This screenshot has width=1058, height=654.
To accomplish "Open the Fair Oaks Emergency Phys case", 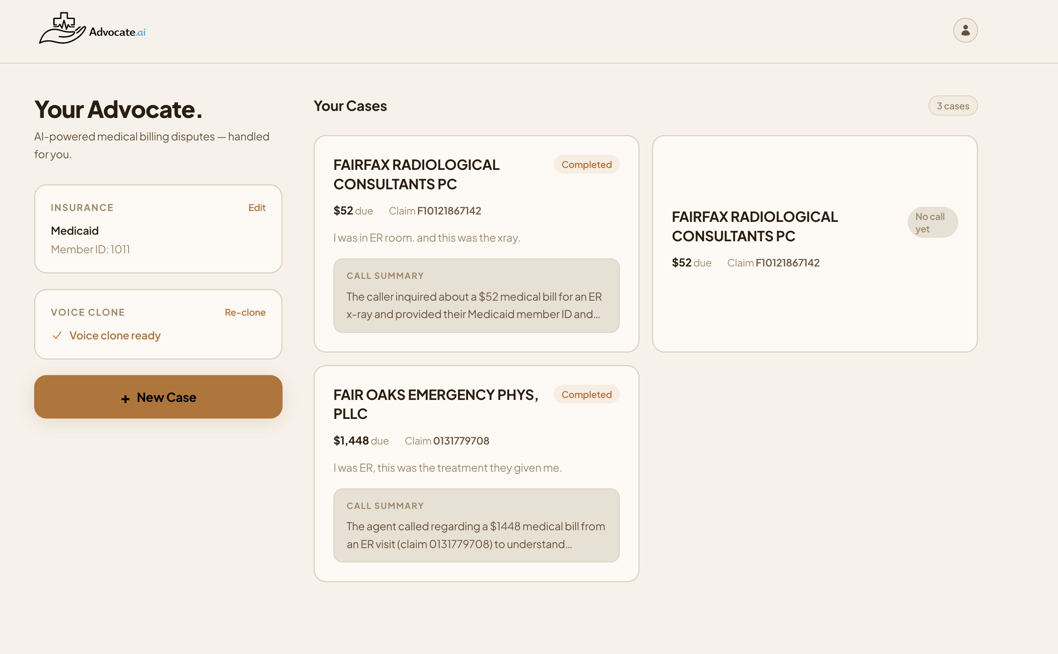I will point(435,404).
